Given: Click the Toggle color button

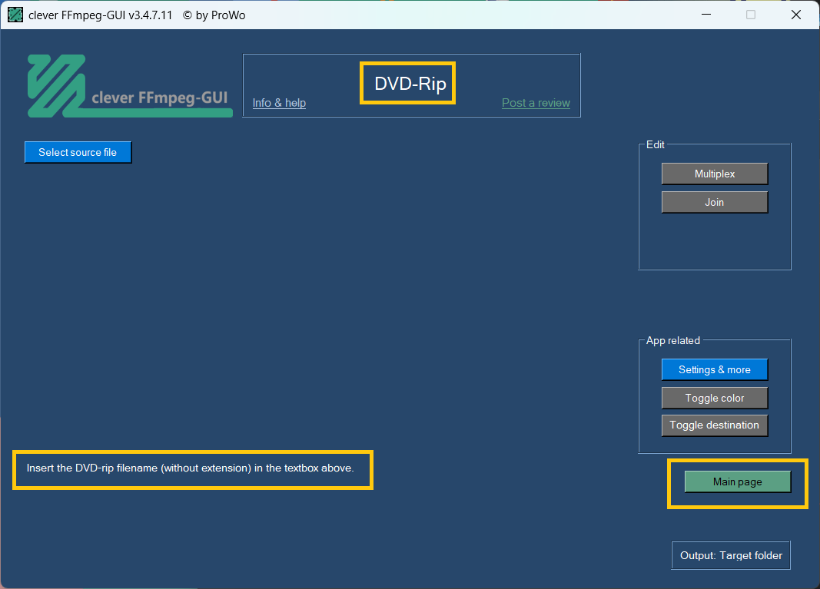Looking at the screenshot, I should 715,399.
